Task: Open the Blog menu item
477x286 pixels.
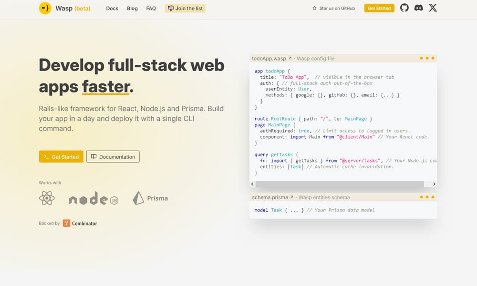Action: 132,9
